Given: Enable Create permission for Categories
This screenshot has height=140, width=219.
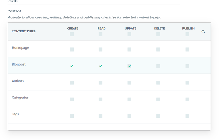Looking at the screenshot, I should [72, 99].
